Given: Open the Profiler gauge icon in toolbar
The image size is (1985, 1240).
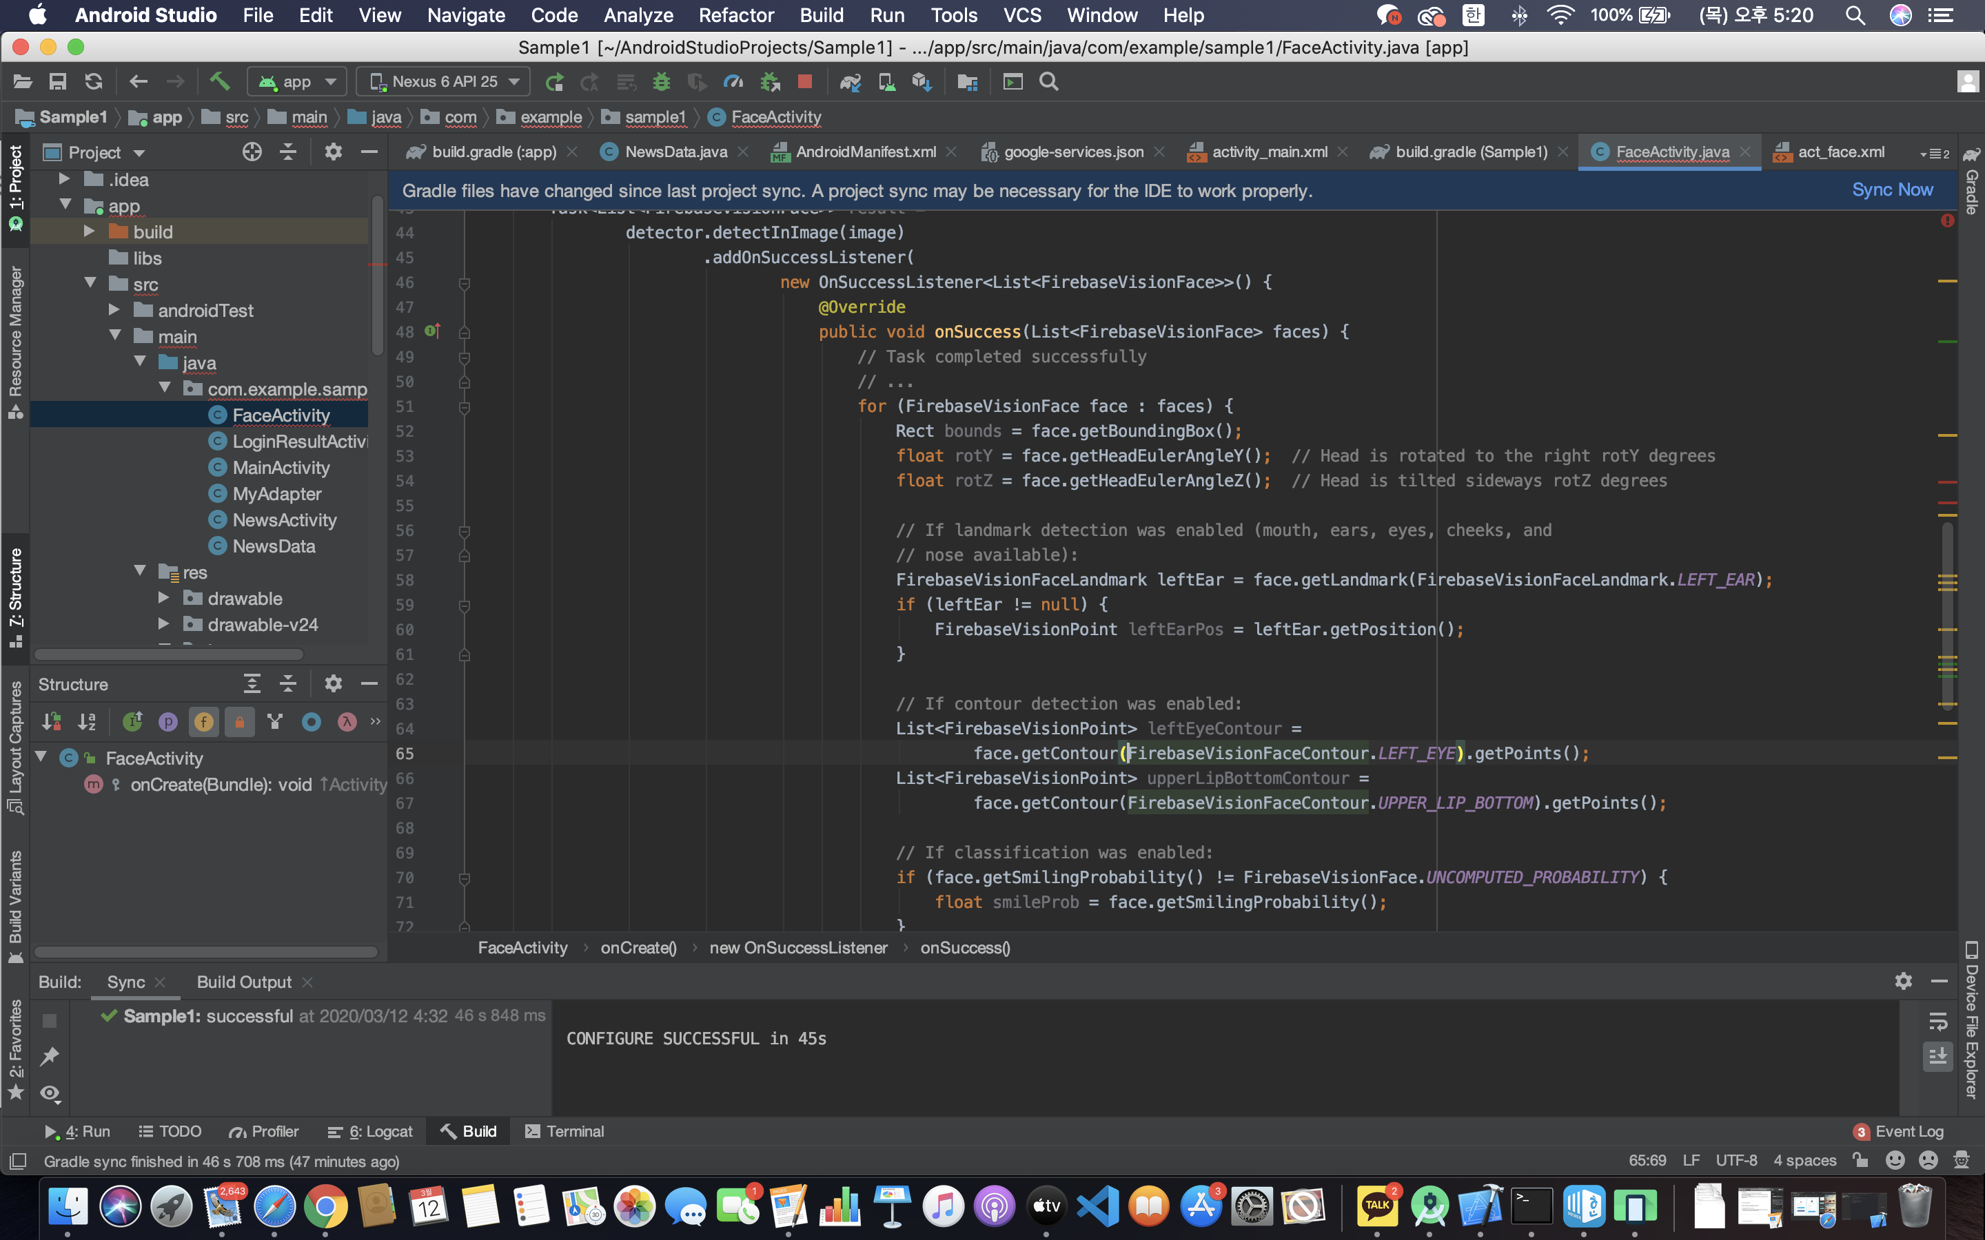Looking at the screenshot, I should (733, 81).
